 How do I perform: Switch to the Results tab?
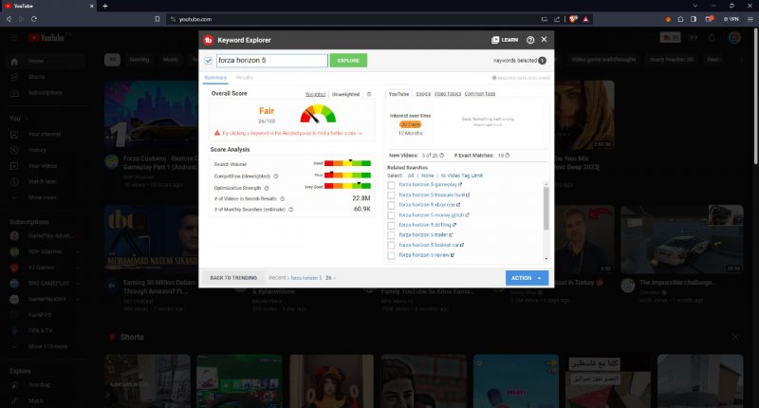[x=244, y=77]
